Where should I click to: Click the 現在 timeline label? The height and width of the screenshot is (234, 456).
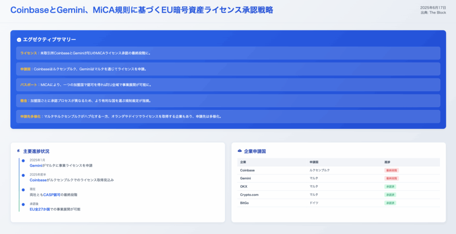tap(33, 189)
